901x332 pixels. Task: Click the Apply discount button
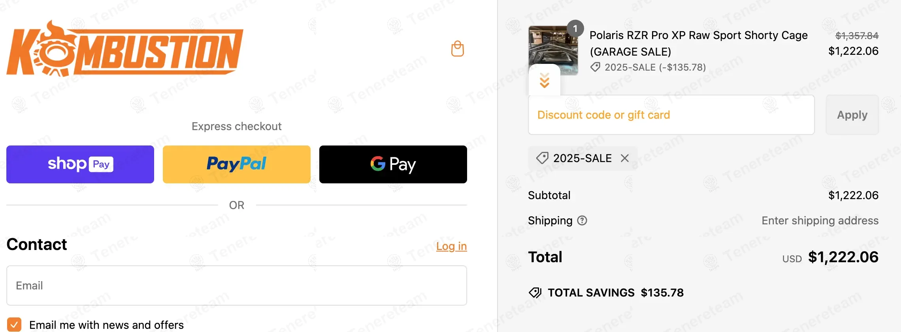pos(852,115)
